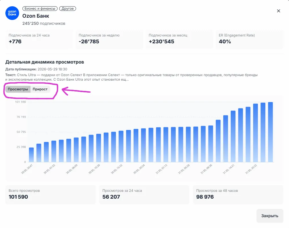Click the 30.05, 15:32 x-axis label
This screenshot has width=289, height=228.
click(x=116, y=169)
